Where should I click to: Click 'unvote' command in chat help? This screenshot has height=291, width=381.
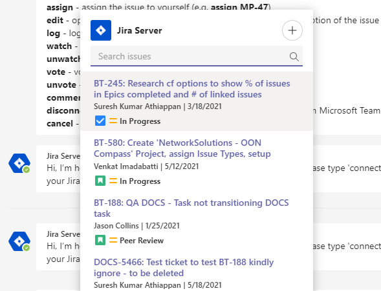pyautogui.click(x=61, y=85)
